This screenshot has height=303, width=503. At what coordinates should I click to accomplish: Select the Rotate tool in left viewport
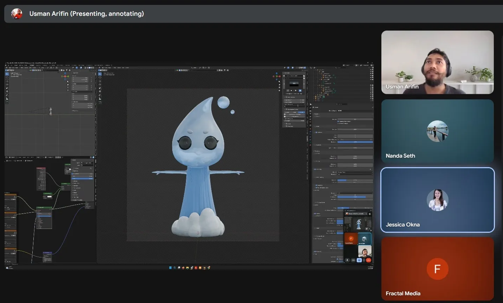click(x=7, y=85)
